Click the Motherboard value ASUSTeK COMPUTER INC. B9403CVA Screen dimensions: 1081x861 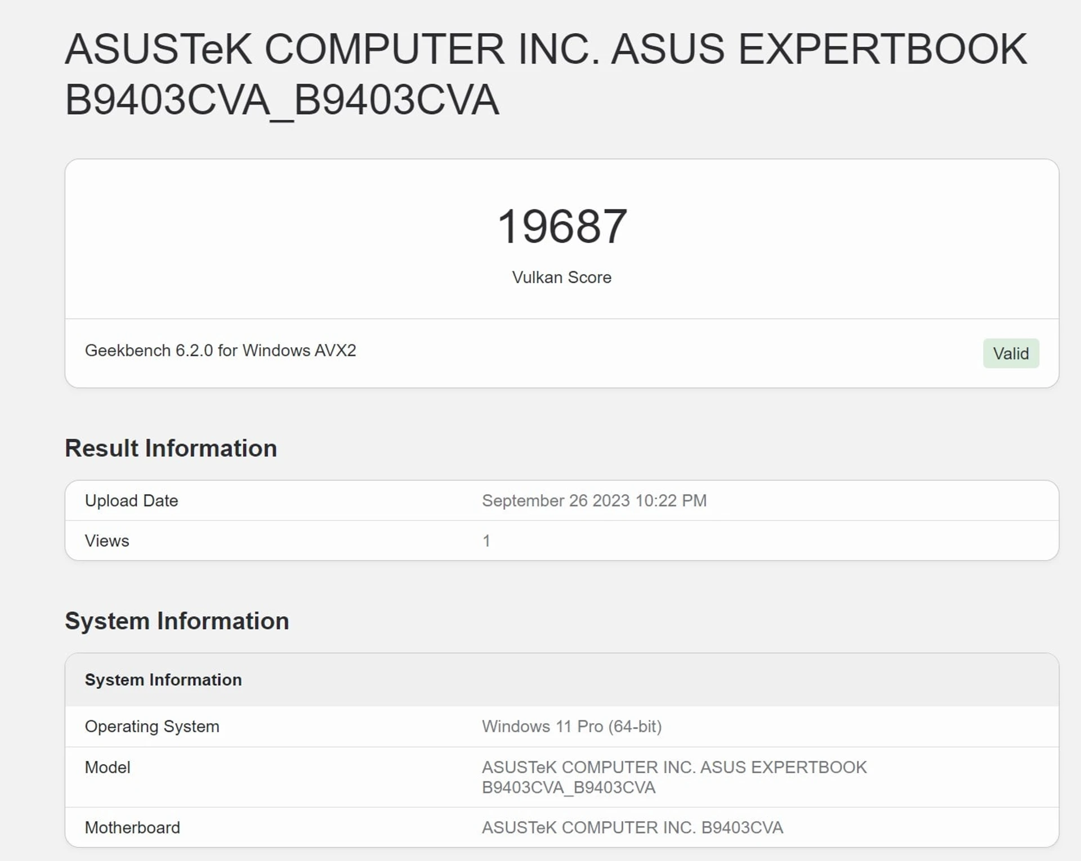pos(632,828)
